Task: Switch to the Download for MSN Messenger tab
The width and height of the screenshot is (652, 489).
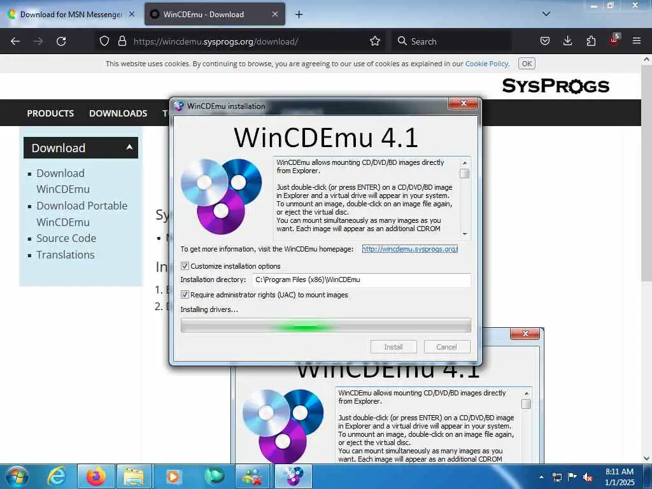Action: (x=71, y=15)
